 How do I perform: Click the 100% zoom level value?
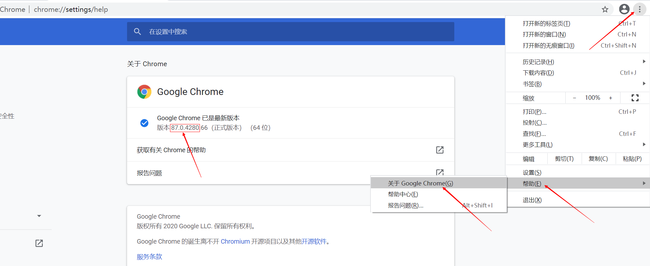tap(593, 98)
